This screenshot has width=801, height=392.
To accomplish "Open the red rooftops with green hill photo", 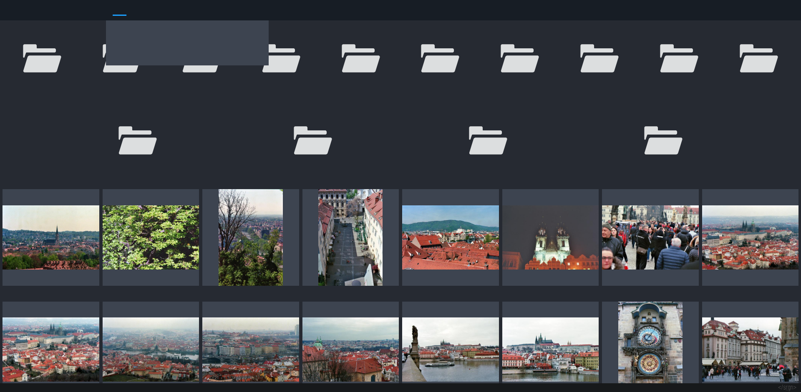I will tap(450, 237).
